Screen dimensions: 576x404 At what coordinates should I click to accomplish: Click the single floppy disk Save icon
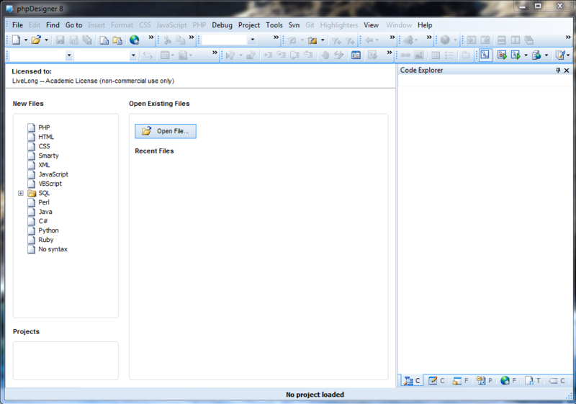(60, 40)
